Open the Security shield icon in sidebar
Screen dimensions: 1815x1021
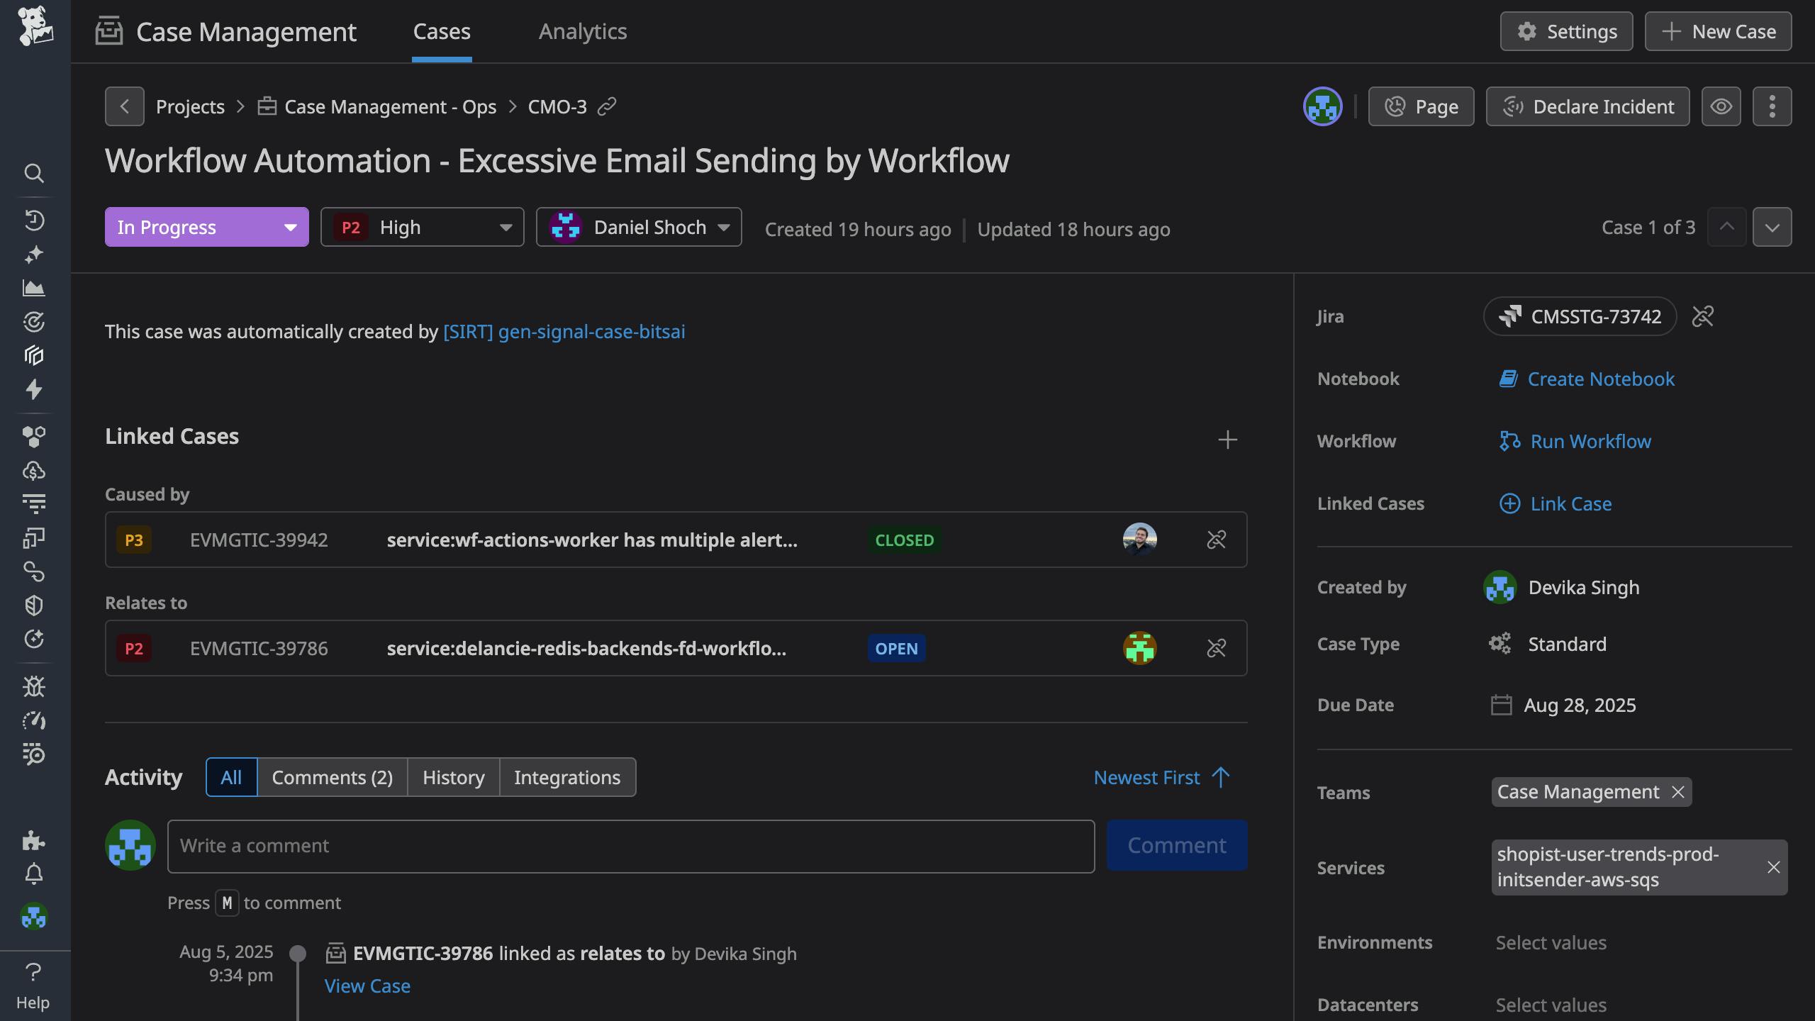(x=34, y=605)
